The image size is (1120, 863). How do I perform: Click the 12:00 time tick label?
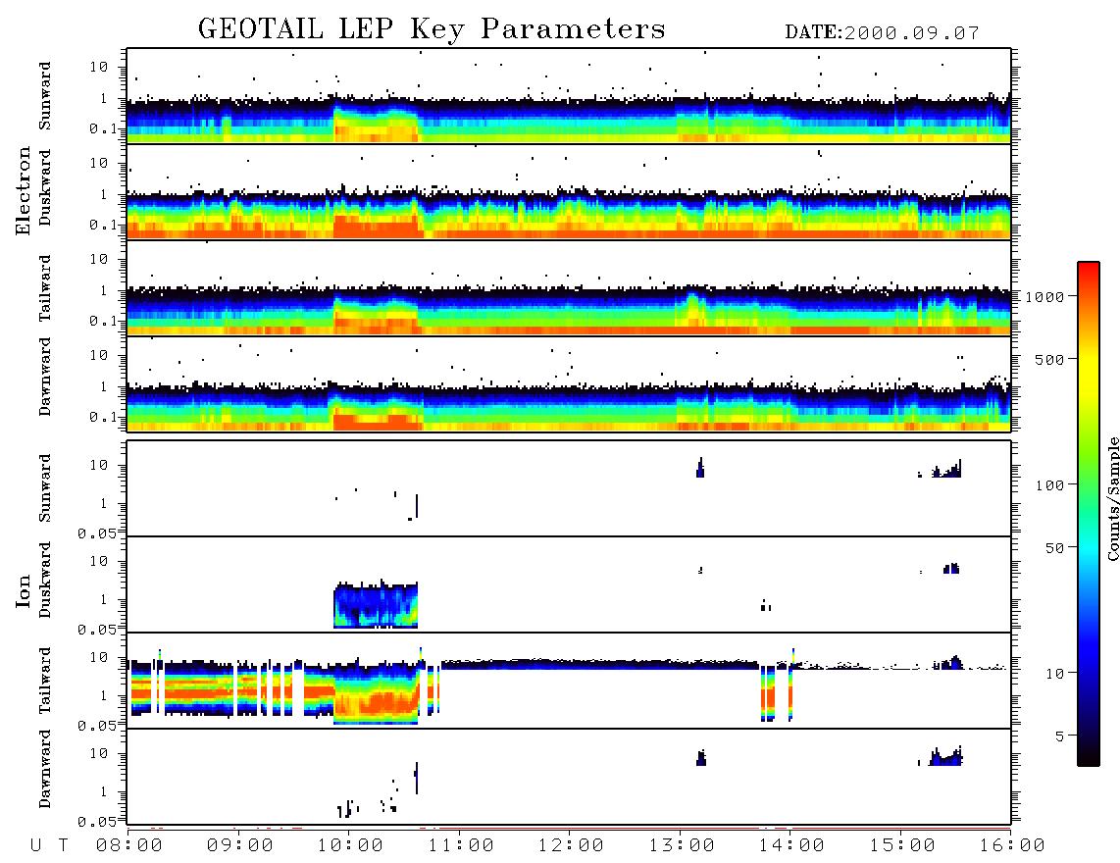[x=571, y=846]
